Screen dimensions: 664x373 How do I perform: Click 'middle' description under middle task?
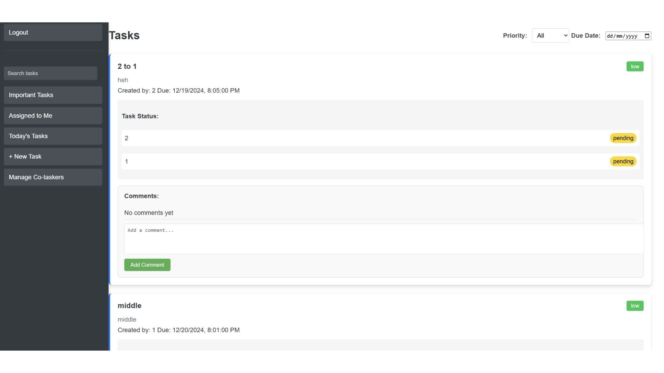coord(127,319)
